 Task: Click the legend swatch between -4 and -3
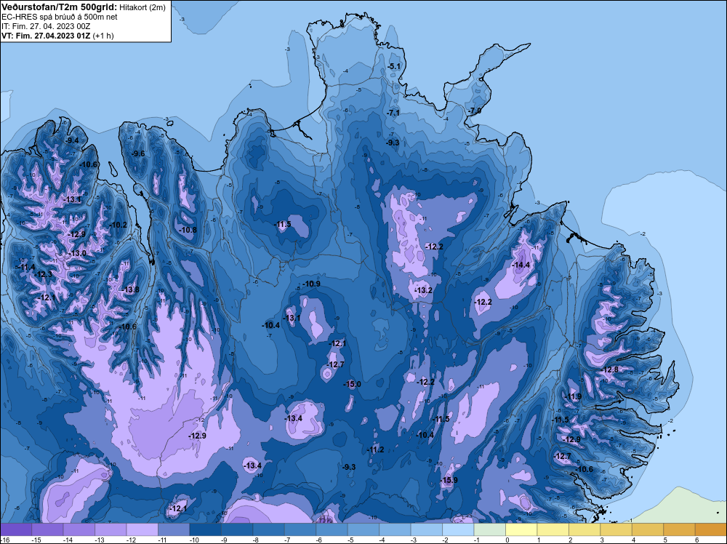[x=395, y=529]
